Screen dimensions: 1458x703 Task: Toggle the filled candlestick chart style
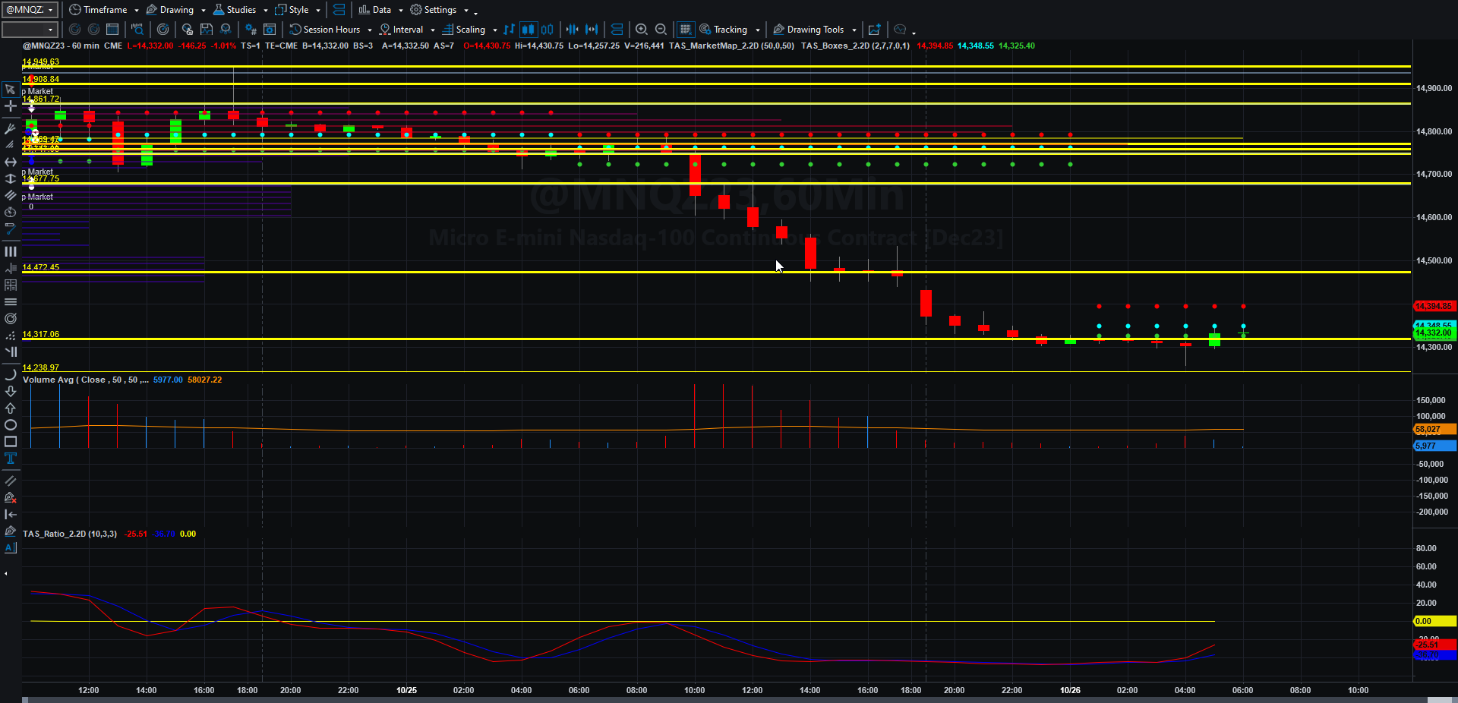tap(528, 30)
